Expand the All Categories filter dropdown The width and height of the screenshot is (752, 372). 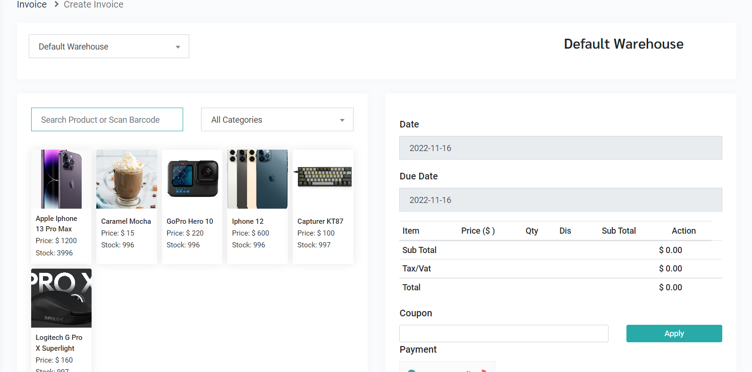coord(277,119)
